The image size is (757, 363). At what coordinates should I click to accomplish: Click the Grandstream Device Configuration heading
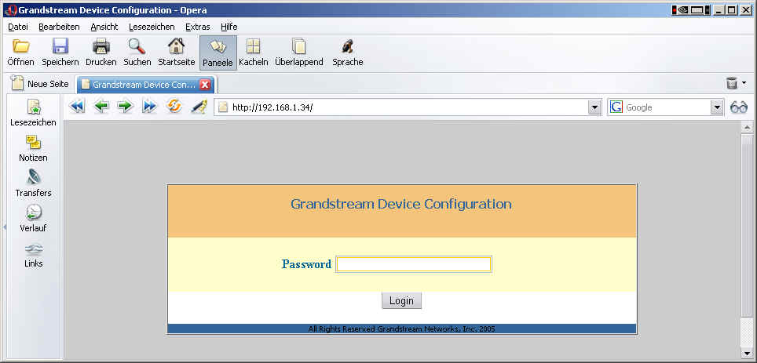click(x=401, y=204)
